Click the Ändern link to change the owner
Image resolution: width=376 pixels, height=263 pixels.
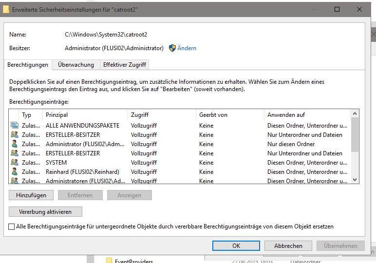pyautogui.click(x=187, y=48)
